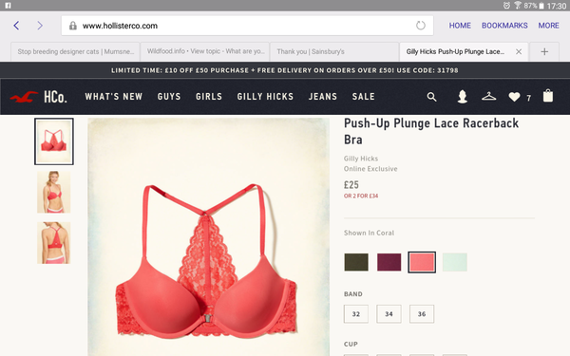The image size is (570, 356).
Task: Open JEANS menu
Action: (323, 97)
